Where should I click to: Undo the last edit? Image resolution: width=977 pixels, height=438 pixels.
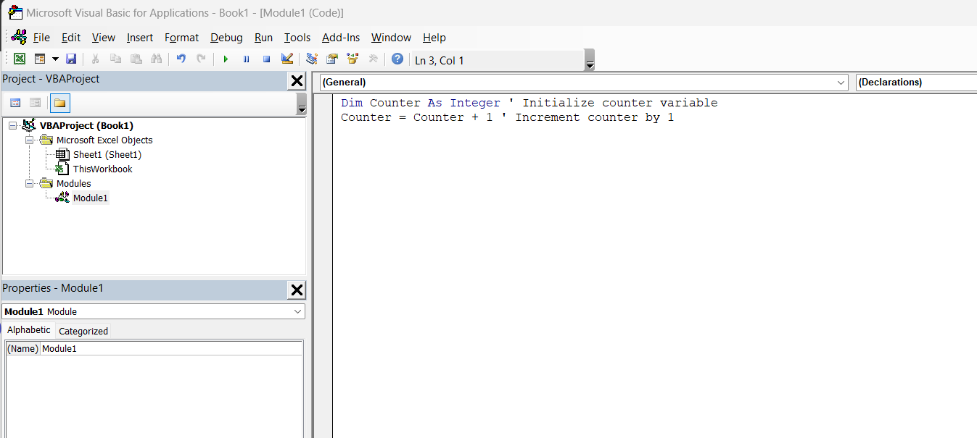click(181, 59)
